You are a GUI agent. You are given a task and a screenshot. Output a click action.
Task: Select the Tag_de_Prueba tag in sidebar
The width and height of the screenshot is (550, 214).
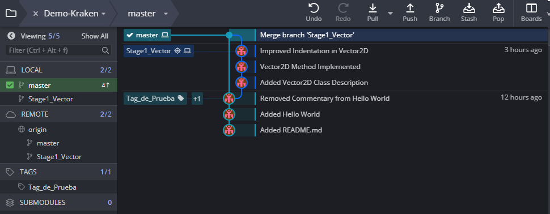52,187
